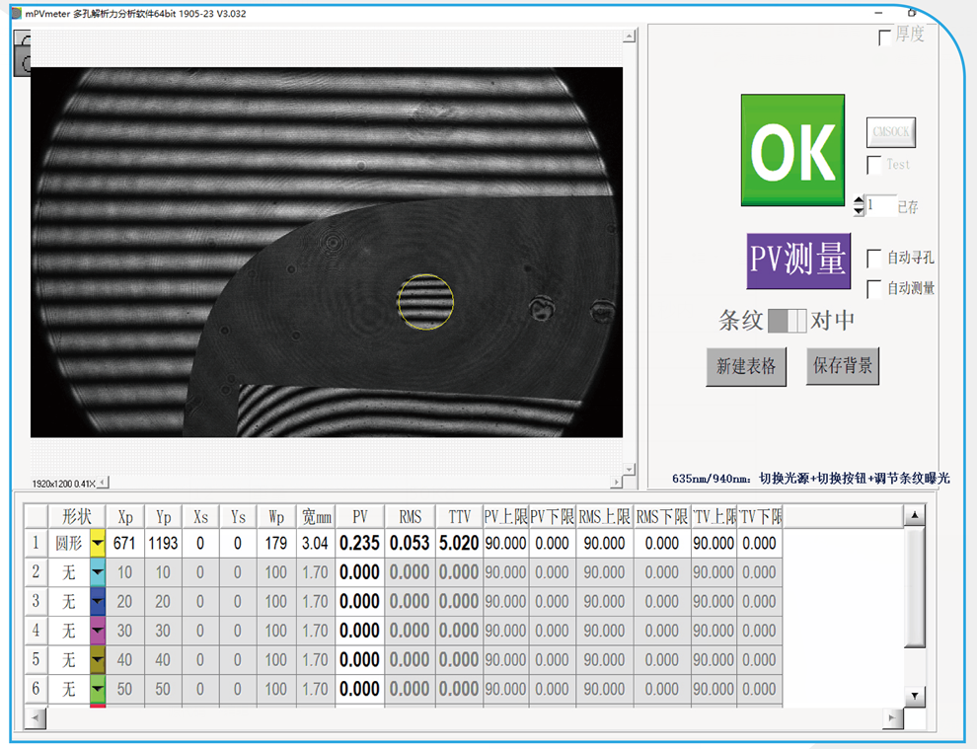Open row 1 yellow shape dropdown
Image resolution: width=977 pixels, height=749 pixels.
[x=98, y=543]
